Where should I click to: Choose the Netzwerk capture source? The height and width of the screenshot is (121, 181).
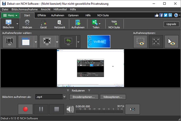pyautogui.click(x=60, y=24)
